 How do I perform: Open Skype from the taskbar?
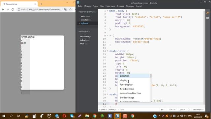72,116
